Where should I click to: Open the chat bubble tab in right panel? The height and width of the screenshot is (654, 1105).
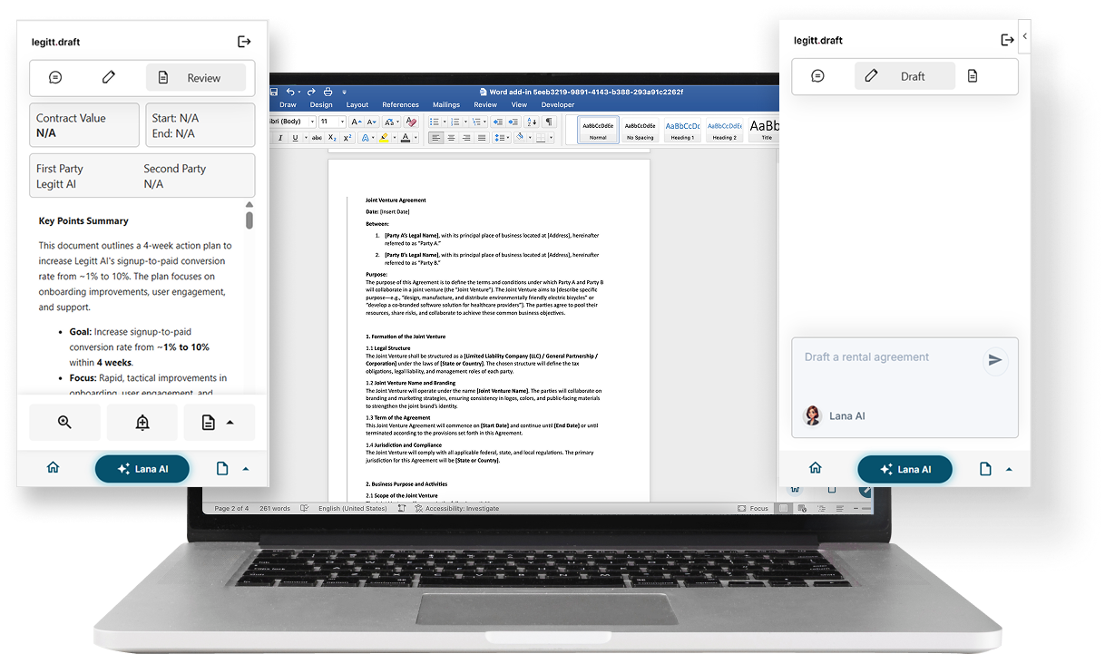(817, 76)
